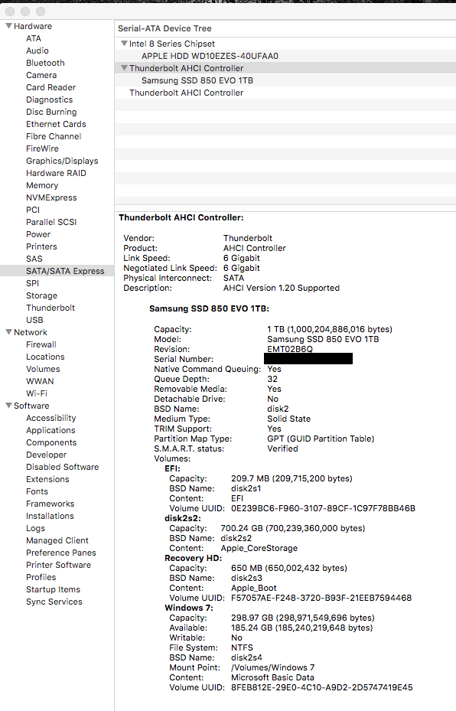This screenshot has width=456, height=711.
Task: Select WWAN entry
Action: pos(40,381)
